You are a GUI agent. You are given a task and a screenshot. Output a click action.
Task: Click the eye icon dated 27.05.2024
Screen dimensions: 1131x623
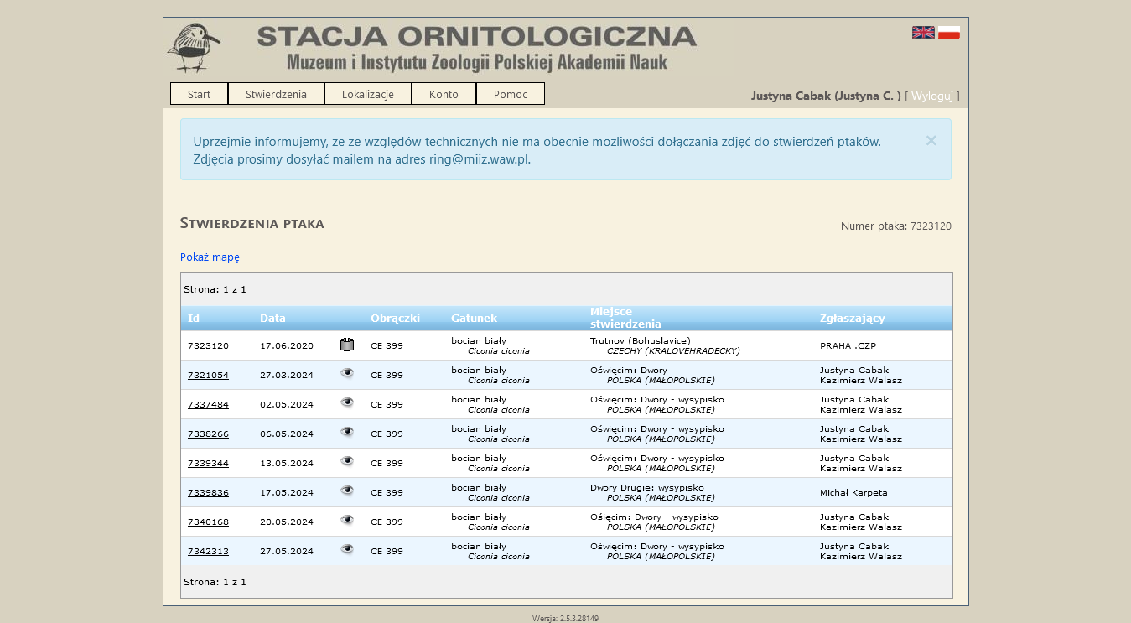tap(347, 550)
